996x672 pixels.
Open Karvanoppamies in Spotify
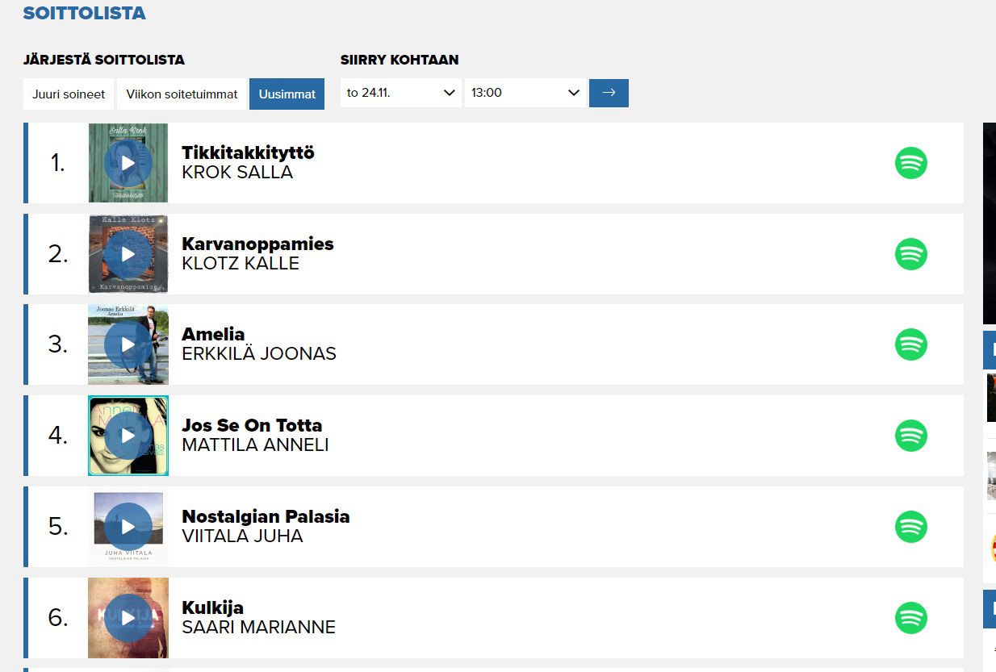pyautogui.click(x=910, y=254)
